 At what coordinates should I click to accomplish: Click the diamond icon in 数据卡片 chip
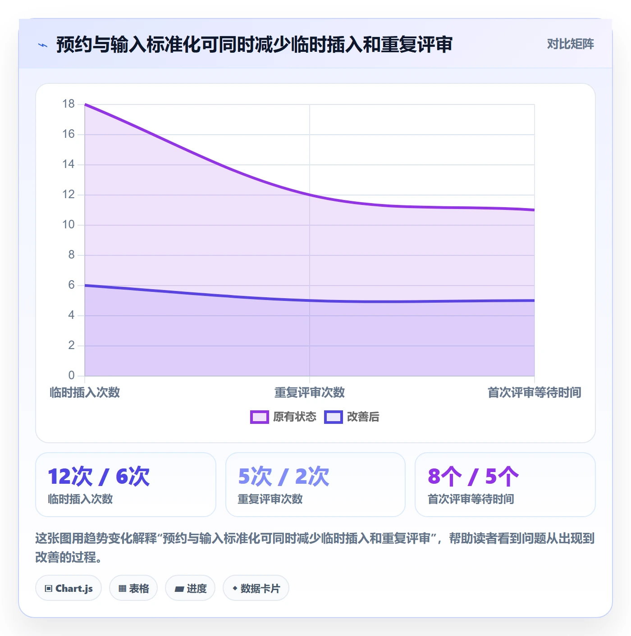coord(235,588)
